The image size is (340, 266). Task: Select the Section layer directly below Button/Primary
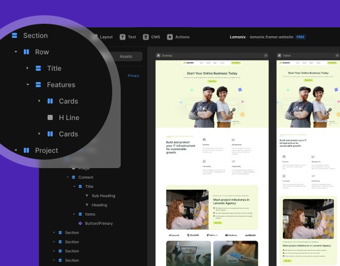(x=72, y=233)
